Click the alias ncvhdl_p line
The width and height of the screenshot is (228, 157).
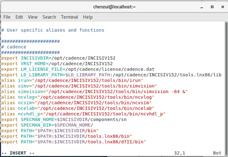tap(83, 114)
